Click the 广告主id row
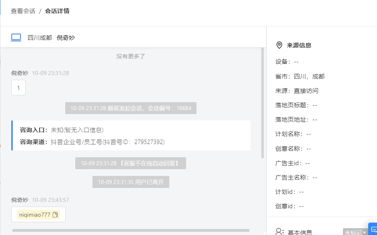377x235 pixels. pyautogui.click(x=293, y=163)
